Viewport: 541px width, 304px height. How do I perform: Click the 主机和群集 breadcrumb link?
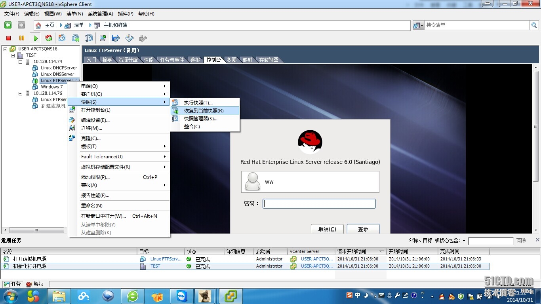[x=116, y=25]
